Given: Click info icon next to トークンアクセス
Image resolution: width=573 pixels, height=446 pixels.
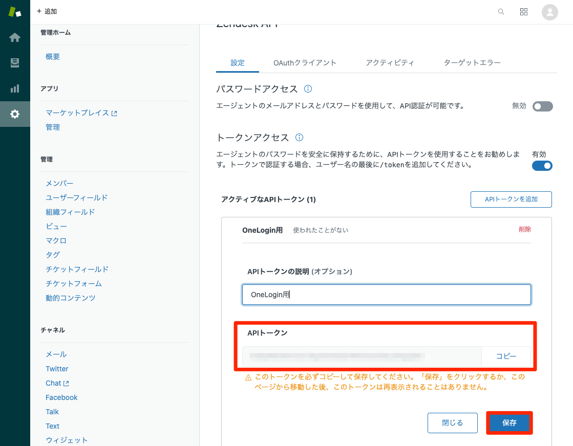Looking at the screenshot, I should click(299, 137).
